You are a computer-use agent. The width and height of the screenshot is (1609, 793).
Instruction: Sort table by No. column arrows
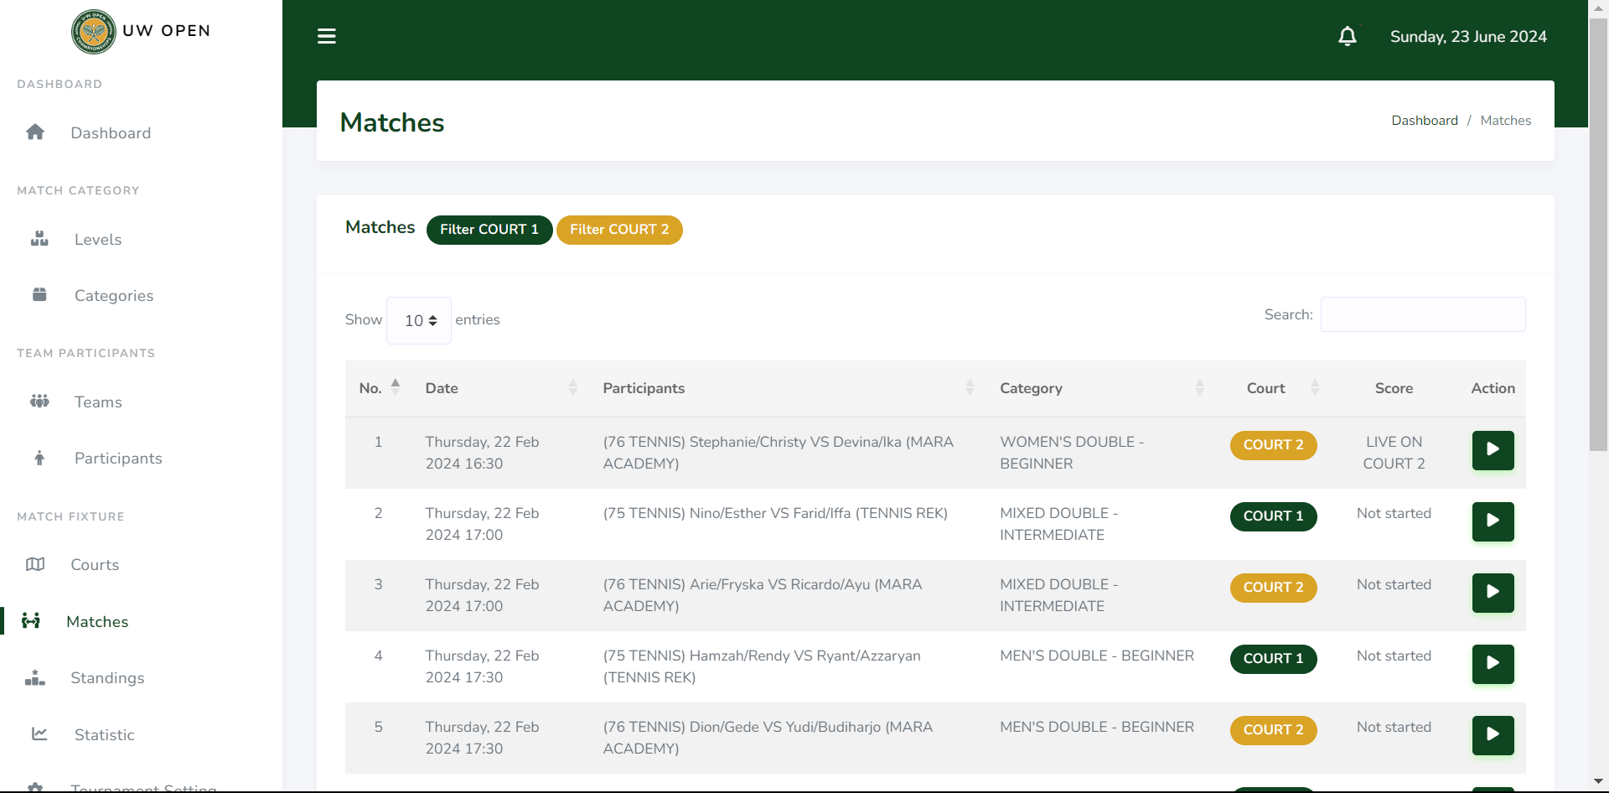pyautogui.click(x=396, y=387)
